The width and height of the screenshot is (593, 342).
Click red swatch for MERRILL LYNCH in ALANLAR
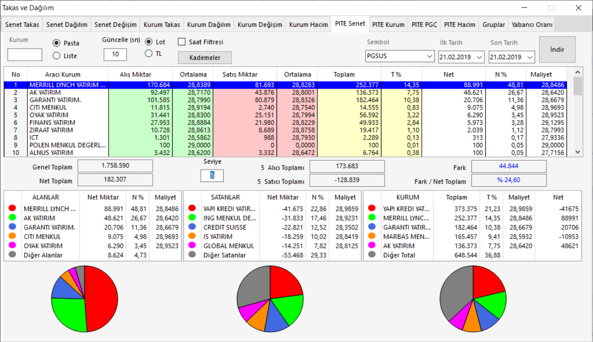tap(13, 209)
